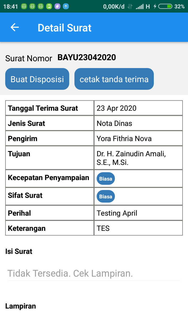Viewport: 188px width, 335px height.
Task: Tap the received date 23 Apr 2020
Action: click(x=116, y=108)
